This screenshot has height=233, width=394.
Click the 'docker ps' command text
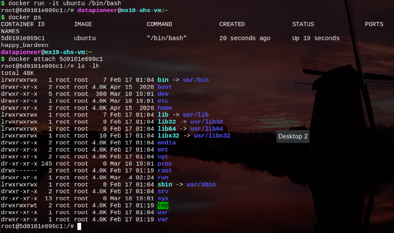[25, 17]
